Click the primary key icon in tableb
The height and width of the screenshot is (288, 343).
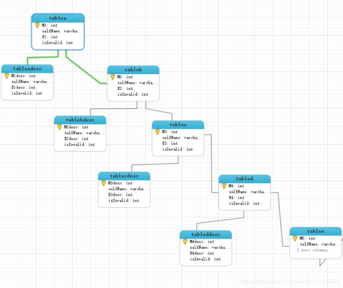point(113,77)
